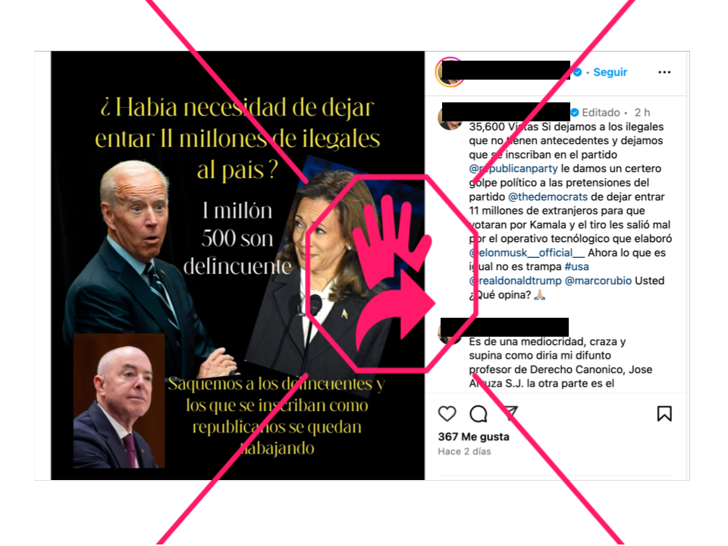The height and width of the screenshot is (546, 728).
Task: Save post with bookmark icon
Action: (x=664, y=414)
